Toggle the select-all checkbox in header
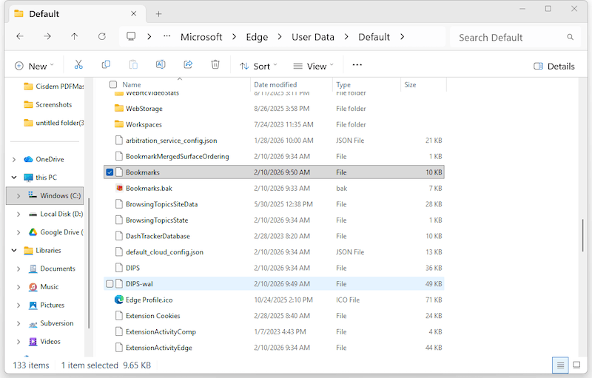This screenshot has height=378, width=592. (112, 85)
